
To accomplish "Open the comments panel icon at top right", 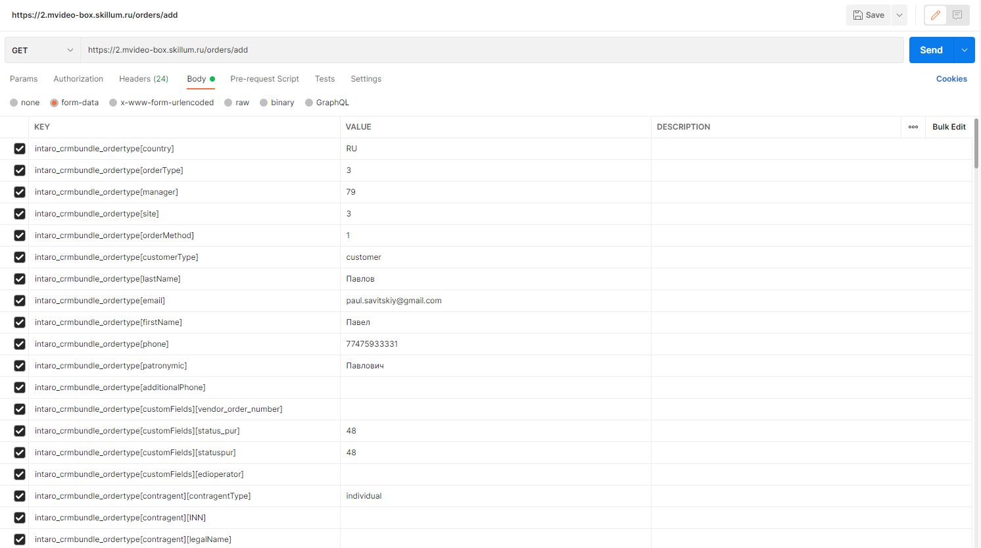I will [958, 14].
